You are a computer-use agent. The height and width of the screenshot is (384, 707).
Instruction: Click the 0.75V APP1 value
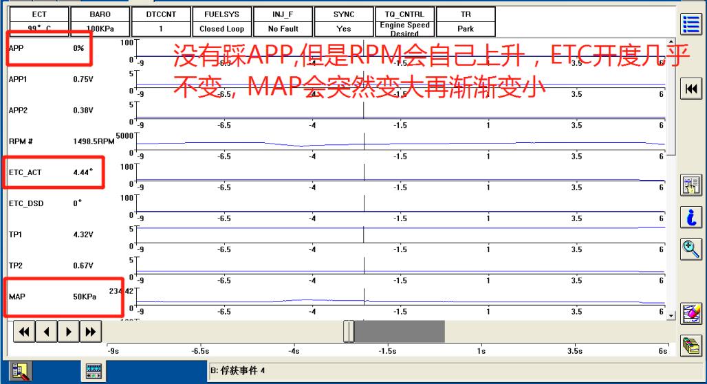coord(83,79)
